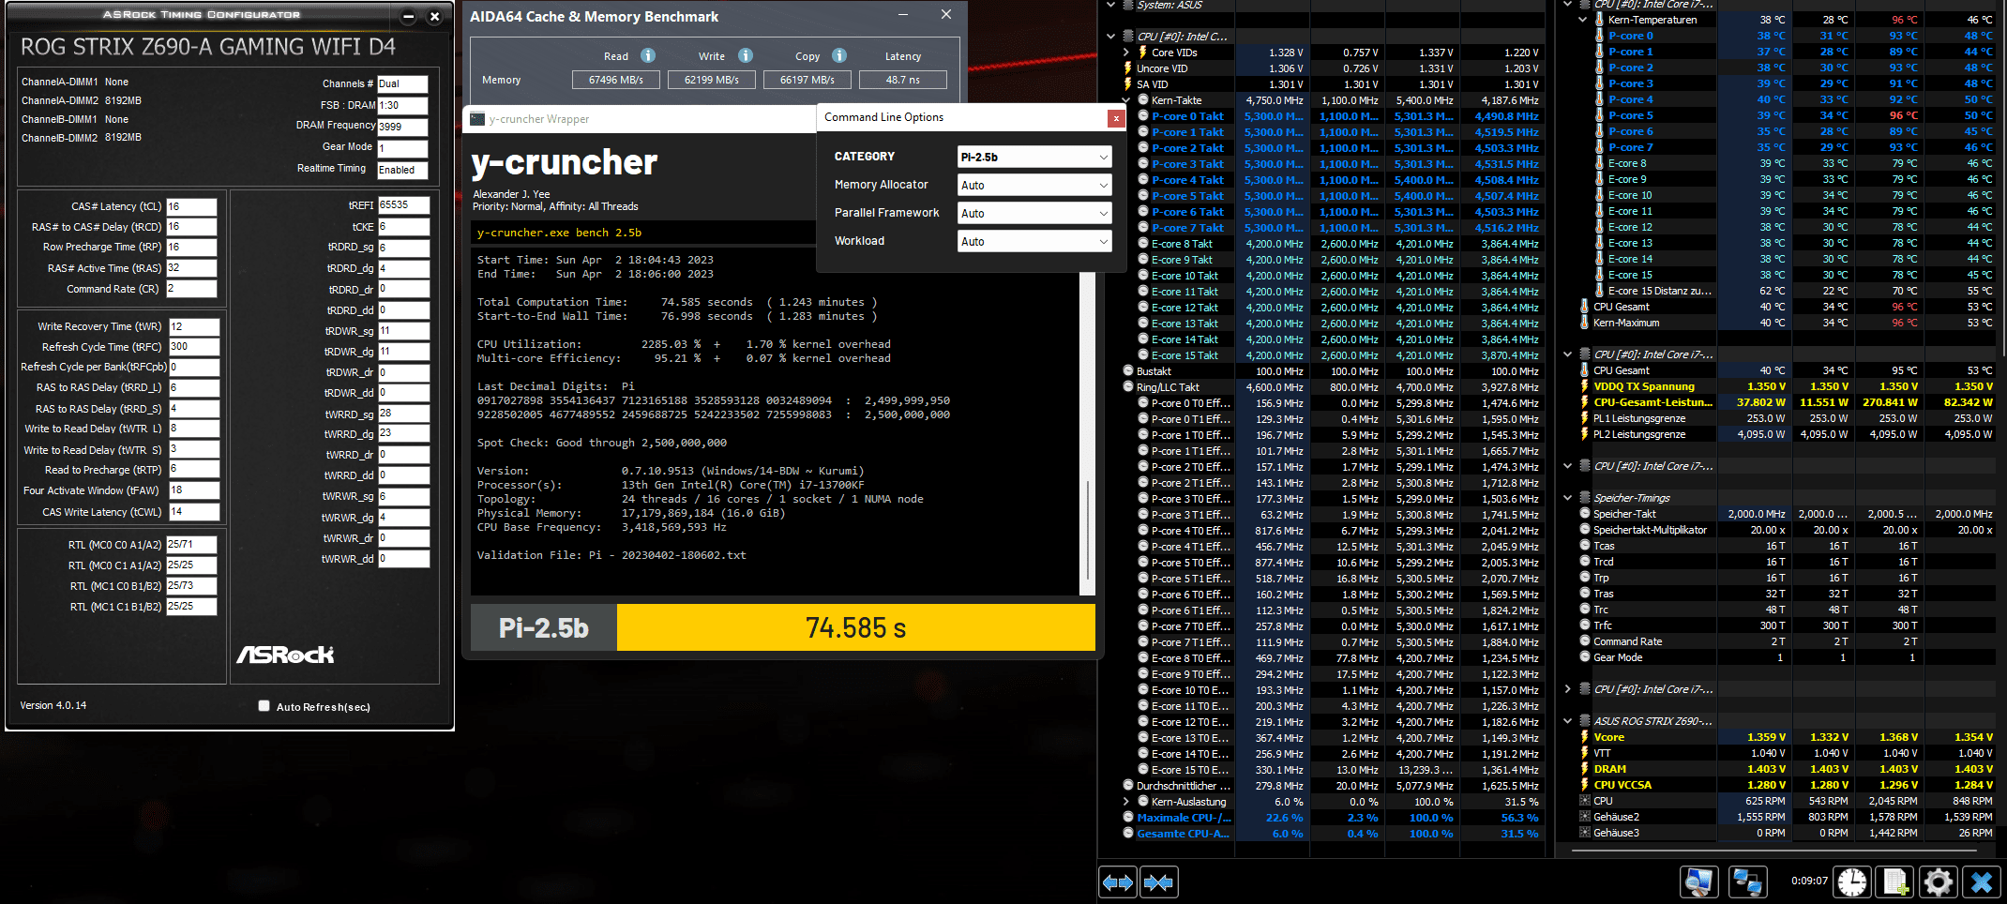Click the chip icon beside ASUS ROG STRIX Z690 sensor group
The image size is (2007, 904).
pyautogui.click(x=1585, y=721)
